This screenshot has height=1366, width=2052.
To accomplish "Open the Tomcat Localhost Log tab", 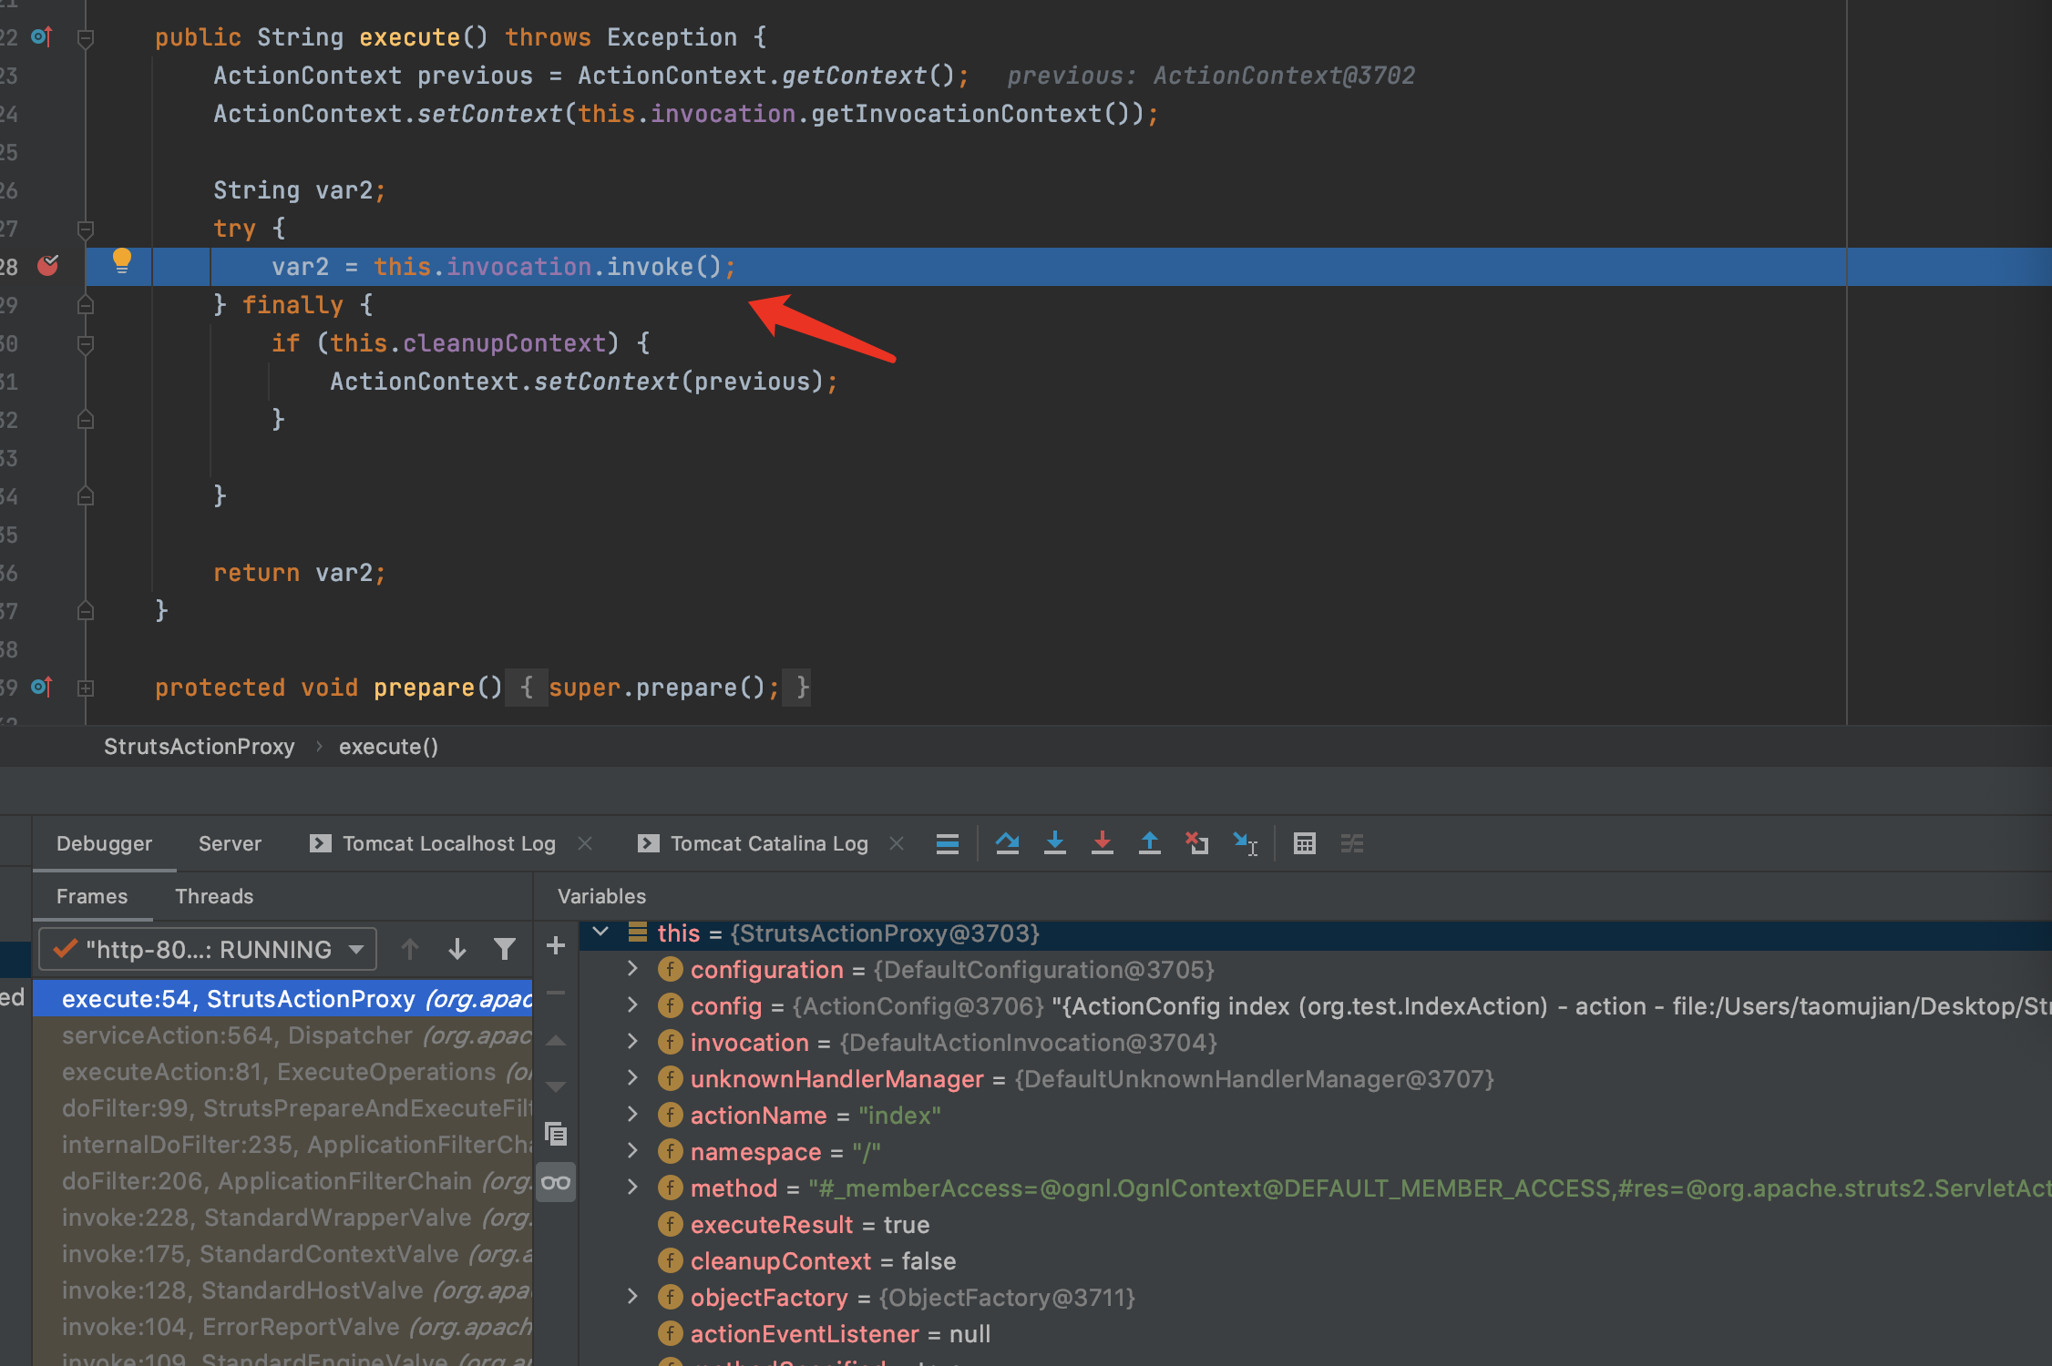I will [433, 843].
